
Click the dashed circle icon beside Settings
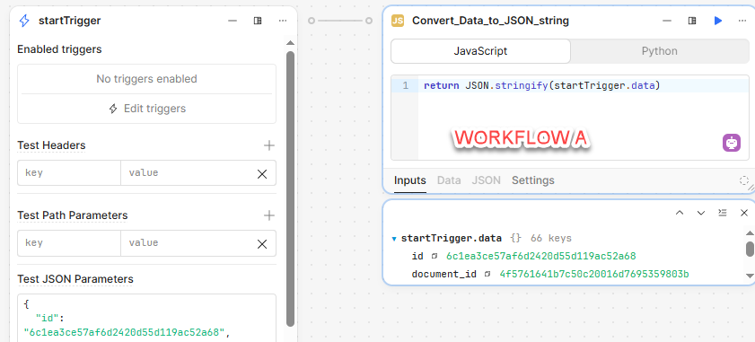[x=744, y=180]
